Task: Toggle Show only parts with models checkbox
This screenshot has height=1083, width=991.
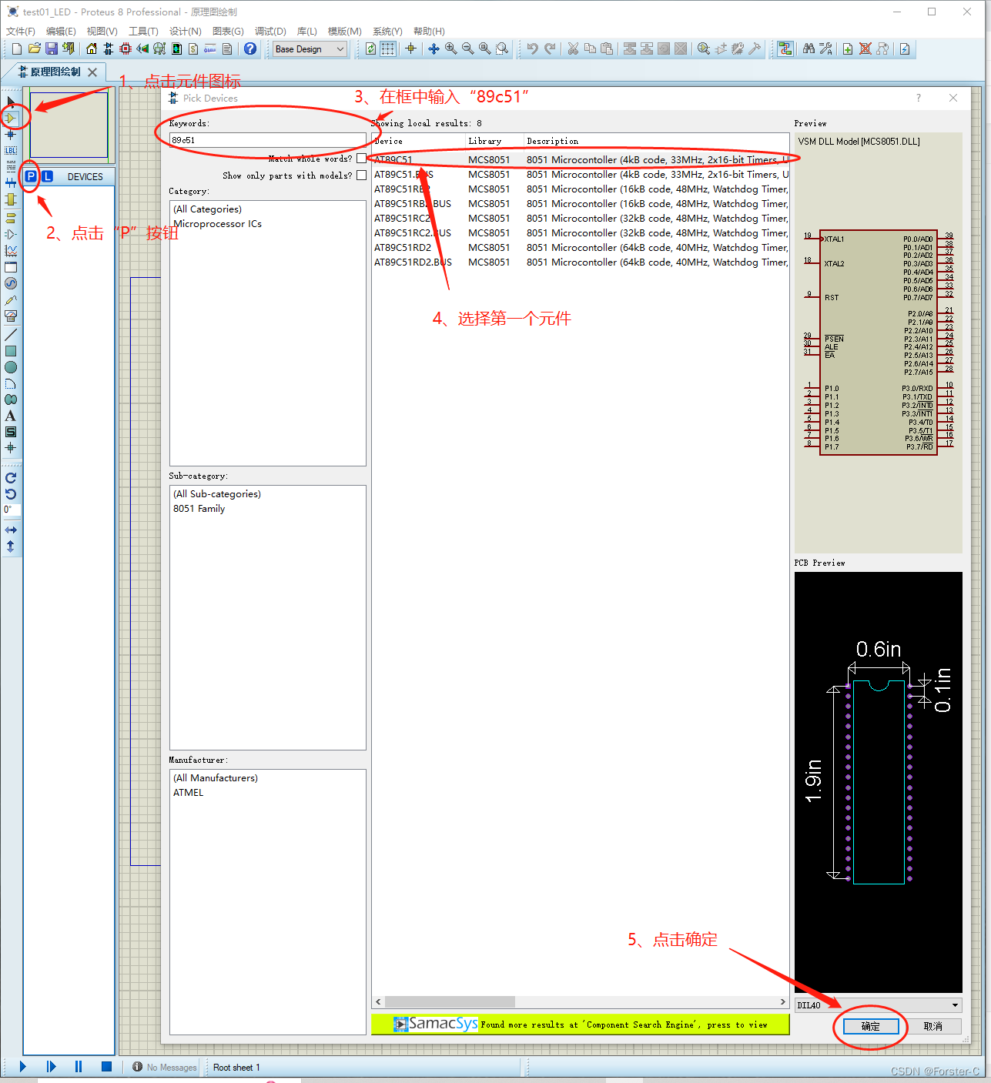Action: click(x=361, y=175)
